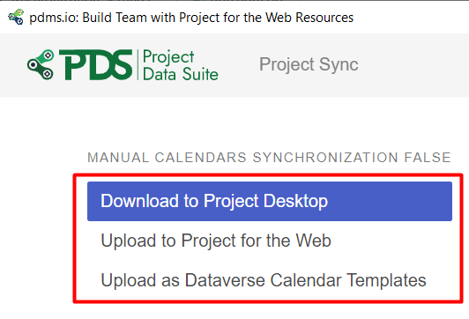Select Upload as Dataverse Calendar Templates
This screenshot has height=319, width=469.
pyautogui.click(x=264, y=280)
